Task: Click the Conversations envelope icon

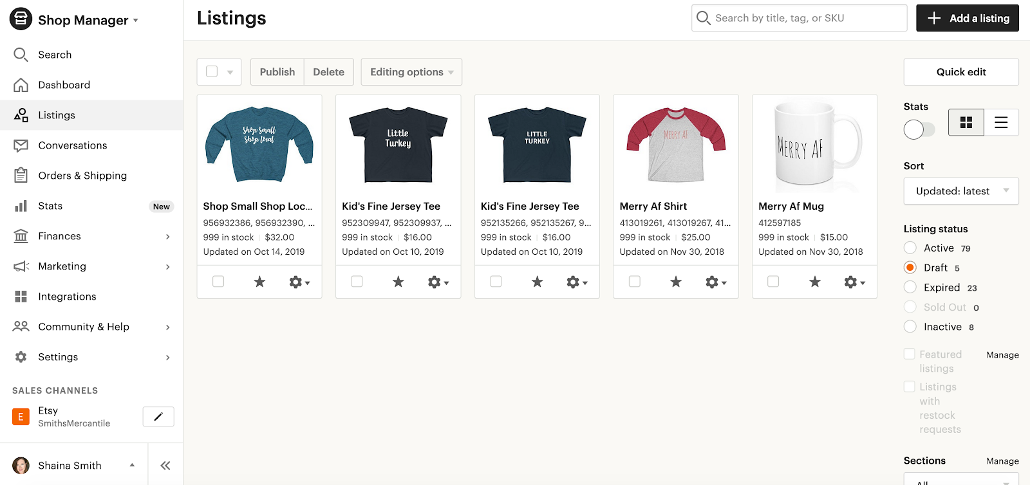Action: point(21,145)
